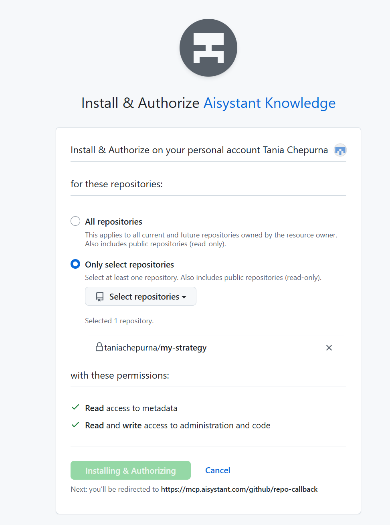Image resolution: width=390 pixels, height=525 pixels.
Task: Click the mcp.aisystant.com redirect URL text
Action: [239, 489]
